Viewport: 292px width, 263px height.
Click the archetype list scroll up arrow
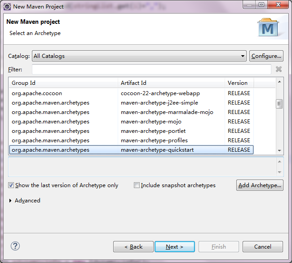(279, 82)
